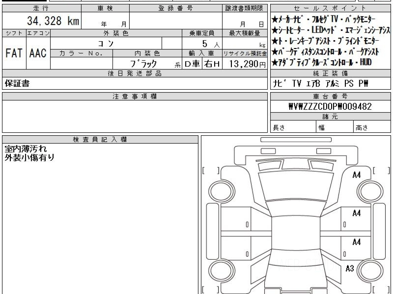The image size is (393, 294).
Task: Select the 後日発送部品 header
Action: [135, 73]
